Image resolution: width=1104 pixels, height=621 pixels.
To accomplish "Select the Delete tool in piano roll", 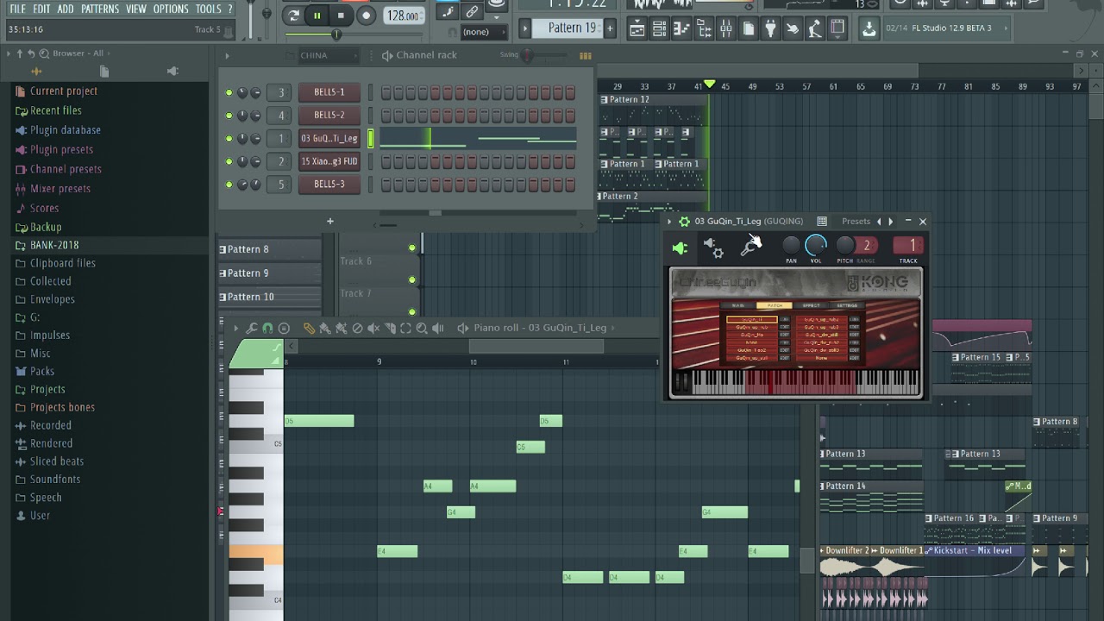I will click(357, 328).
